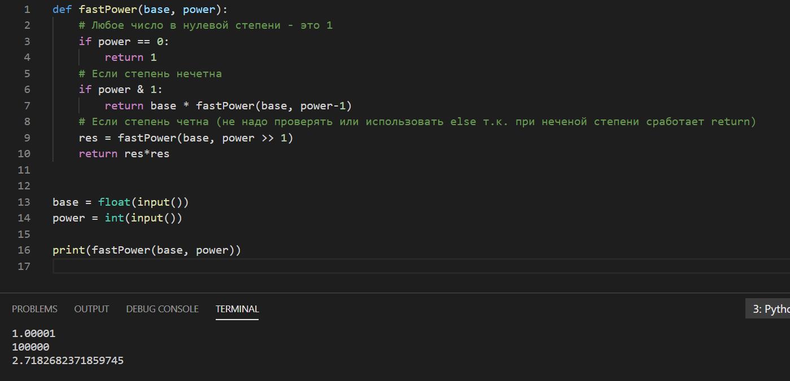Click 'return res*res' statement
The image size is (790, 381).
pyautogui.click(x=124, y=154)
